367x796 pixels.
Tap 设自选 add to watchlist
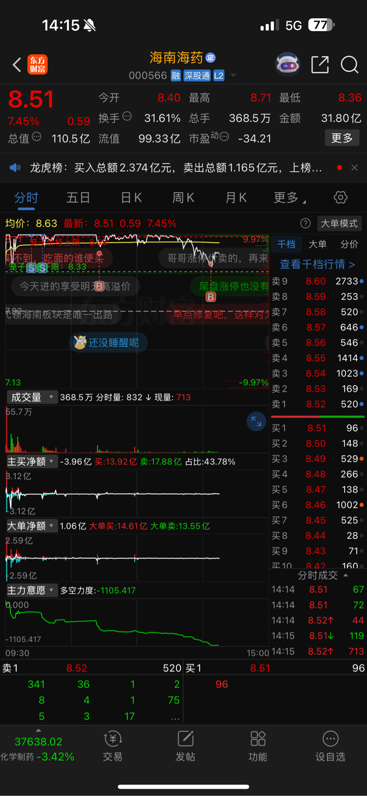330,746
